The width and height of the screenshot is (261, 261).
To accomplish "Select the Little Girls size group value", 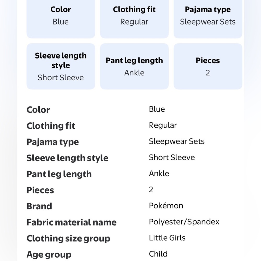I will point(167,238).
